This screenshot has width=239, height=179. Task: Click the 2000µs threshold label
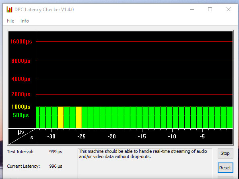click(21, 94)
